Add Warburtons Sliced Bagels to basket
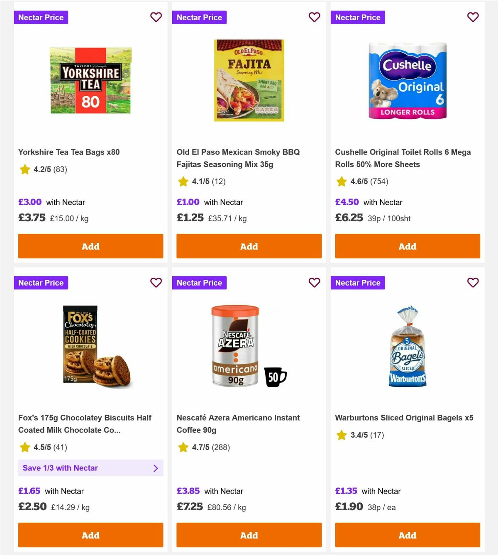This screenshot has height=555, width=498. (x=407, y=535)
